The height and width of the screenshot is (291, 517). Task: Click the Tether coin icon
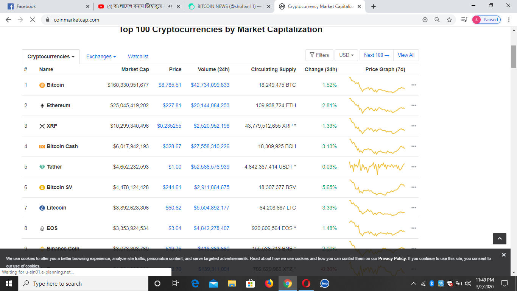pos(42,167)
